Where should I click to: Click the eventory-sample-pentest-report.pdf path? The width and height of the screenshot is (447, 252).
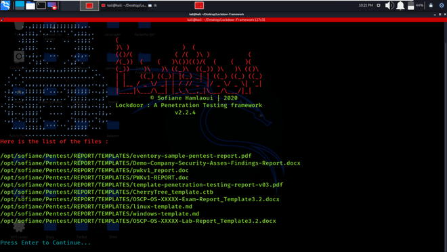(x=126, y=156)
